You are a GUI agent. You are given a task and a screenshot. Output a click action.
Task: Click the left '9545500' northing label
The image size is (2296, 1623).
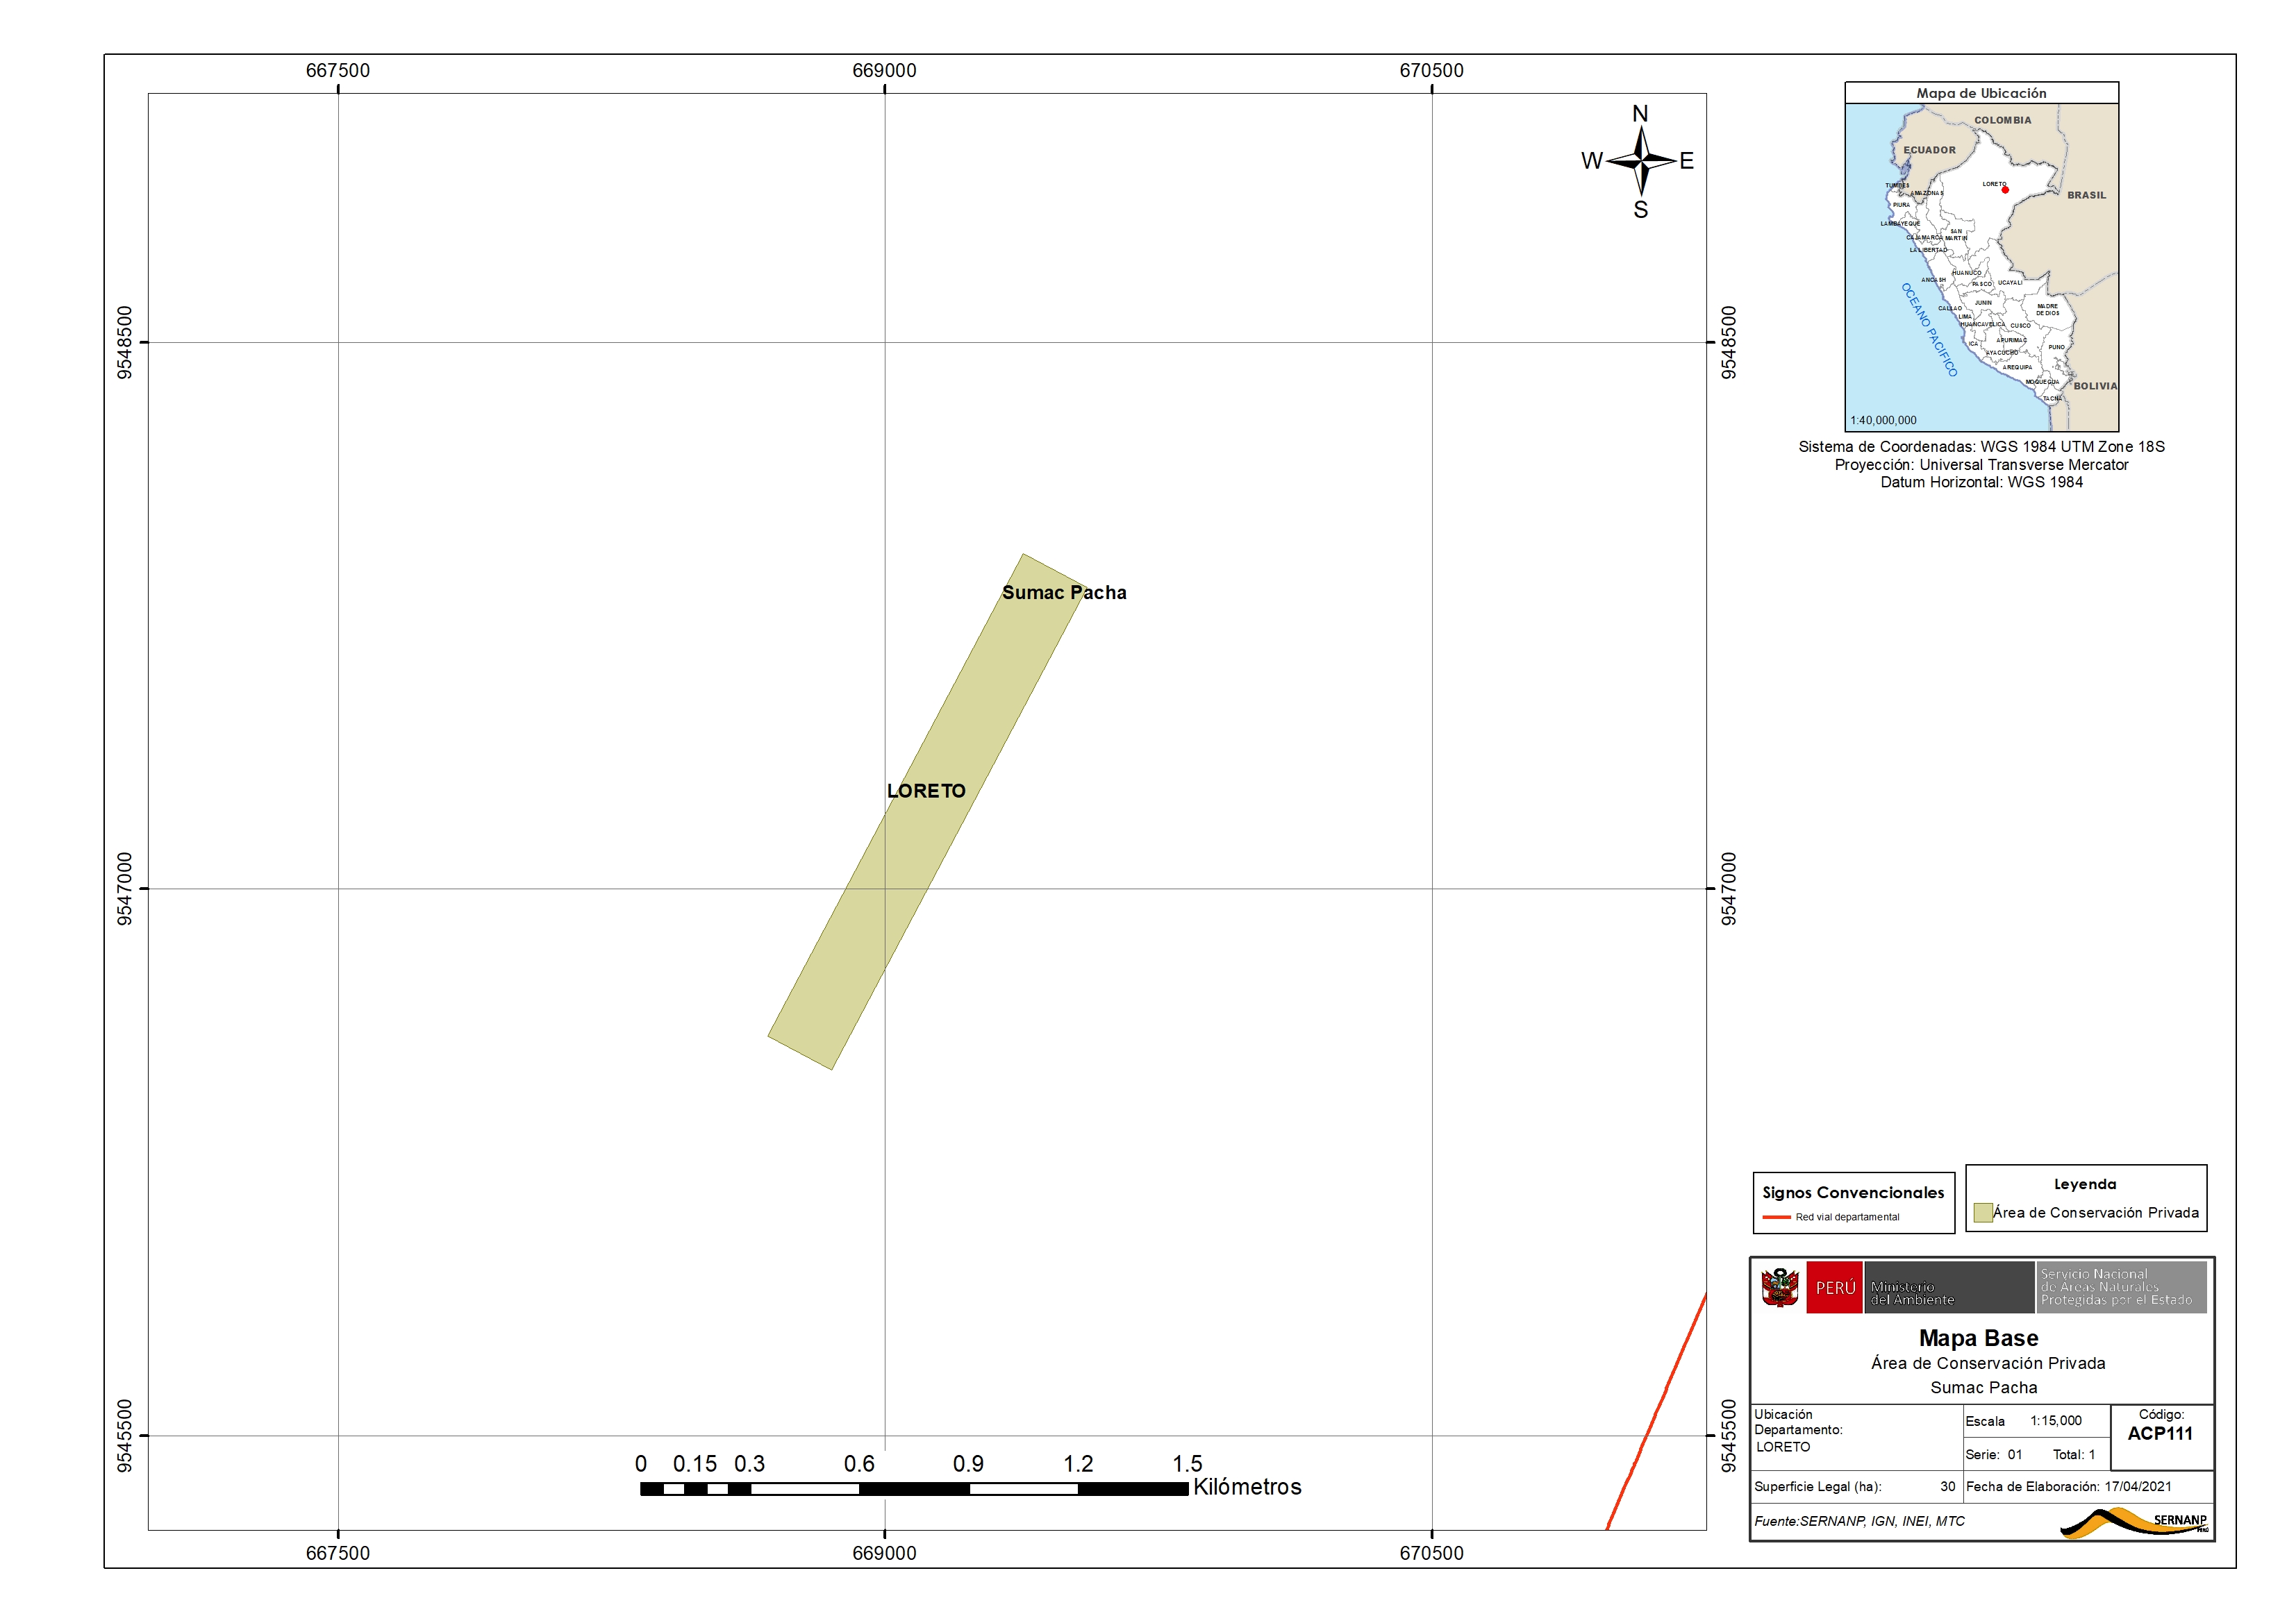click(125, 1436)
